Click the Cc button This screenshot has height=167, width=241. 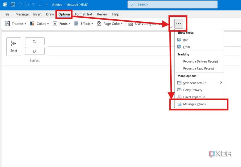click(35, 51)
